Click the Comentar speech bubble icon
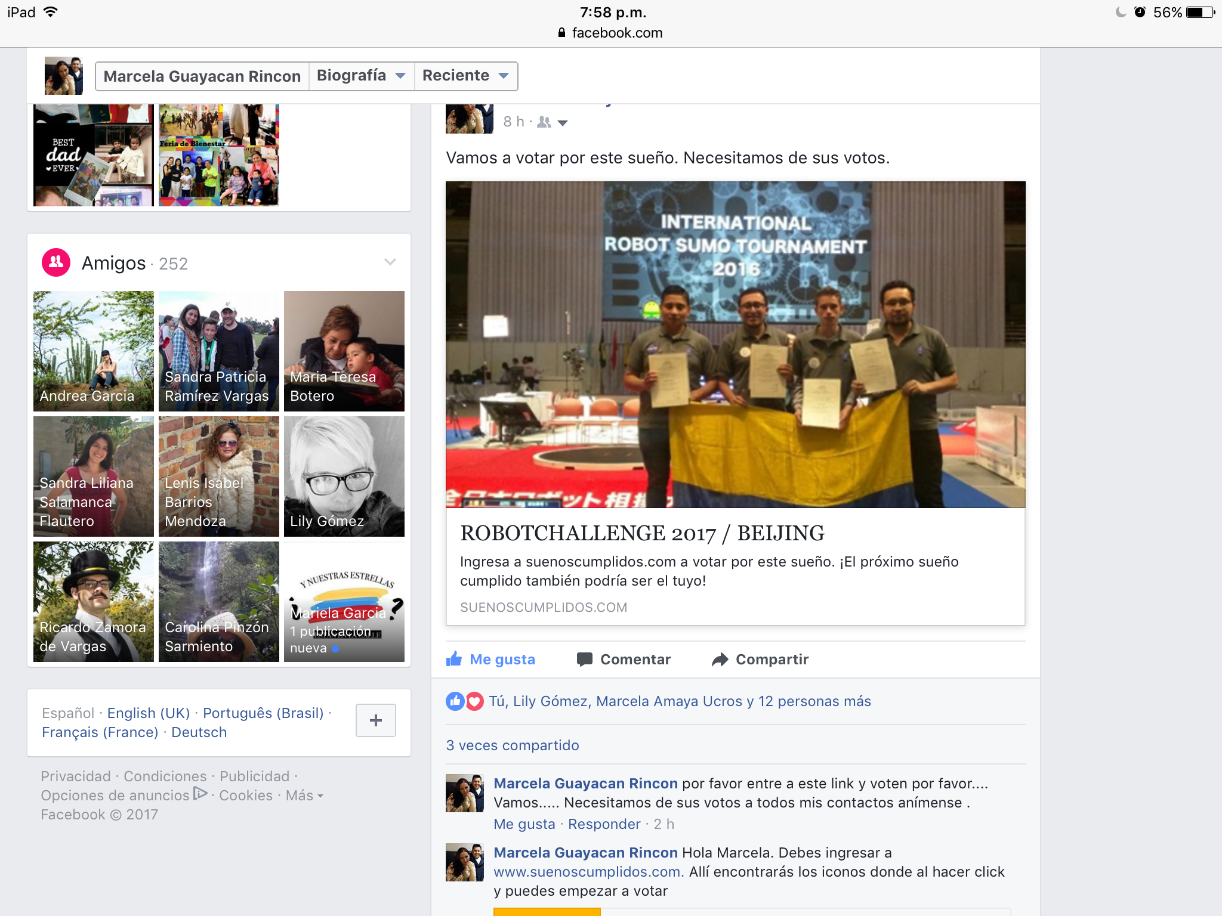 tap(584, 660)
